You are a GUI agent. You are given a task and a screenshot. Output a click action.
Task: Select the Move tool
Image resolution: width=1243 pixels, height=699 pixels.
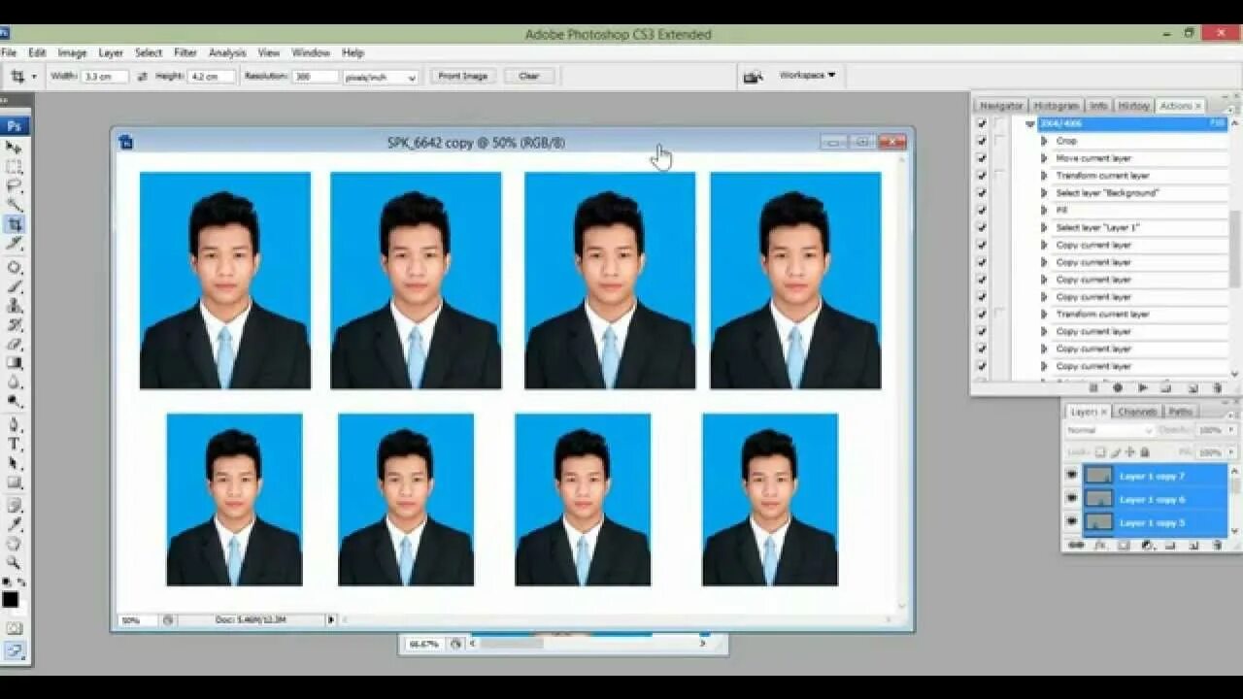[x=14, y=148]
